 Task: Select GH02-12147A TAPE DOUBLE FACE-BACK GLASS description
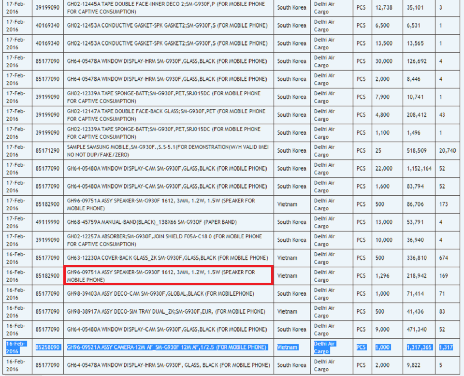coord(168,115)
